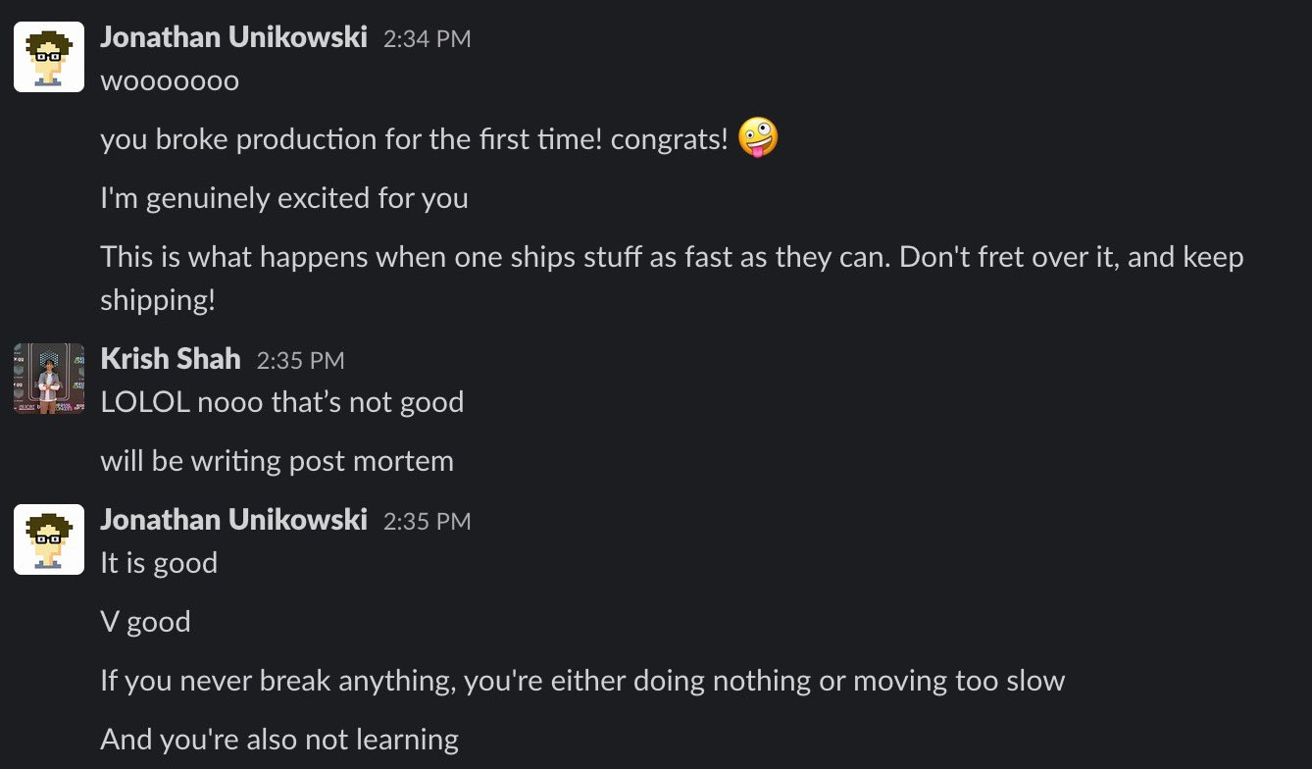The image size is (1312, 769).
Task: Open the Jonathan Unikowski name above "It is good"
Action: [233, 520]
